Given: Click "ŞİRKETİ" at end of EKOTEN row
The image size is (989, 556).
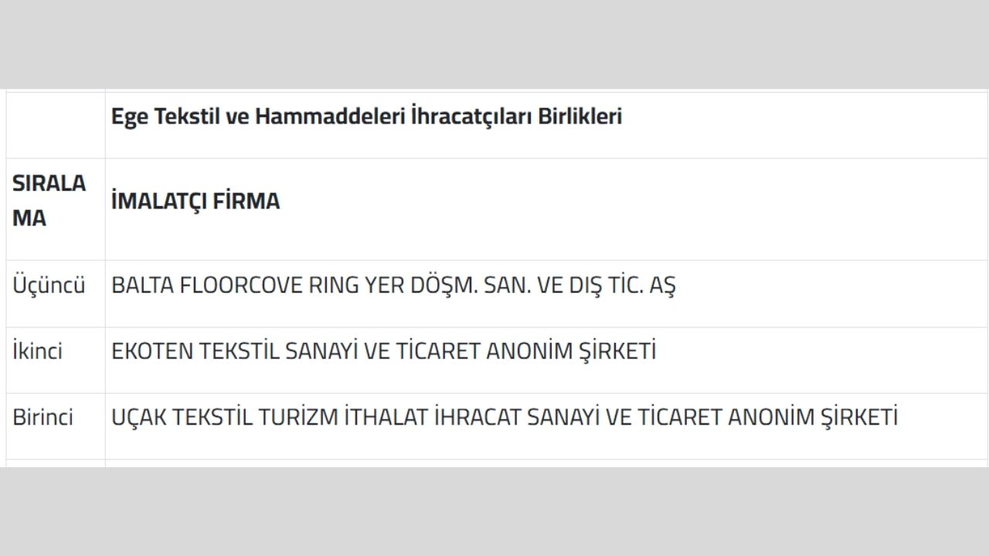Looking at the screenshot, I should [617, 352].
